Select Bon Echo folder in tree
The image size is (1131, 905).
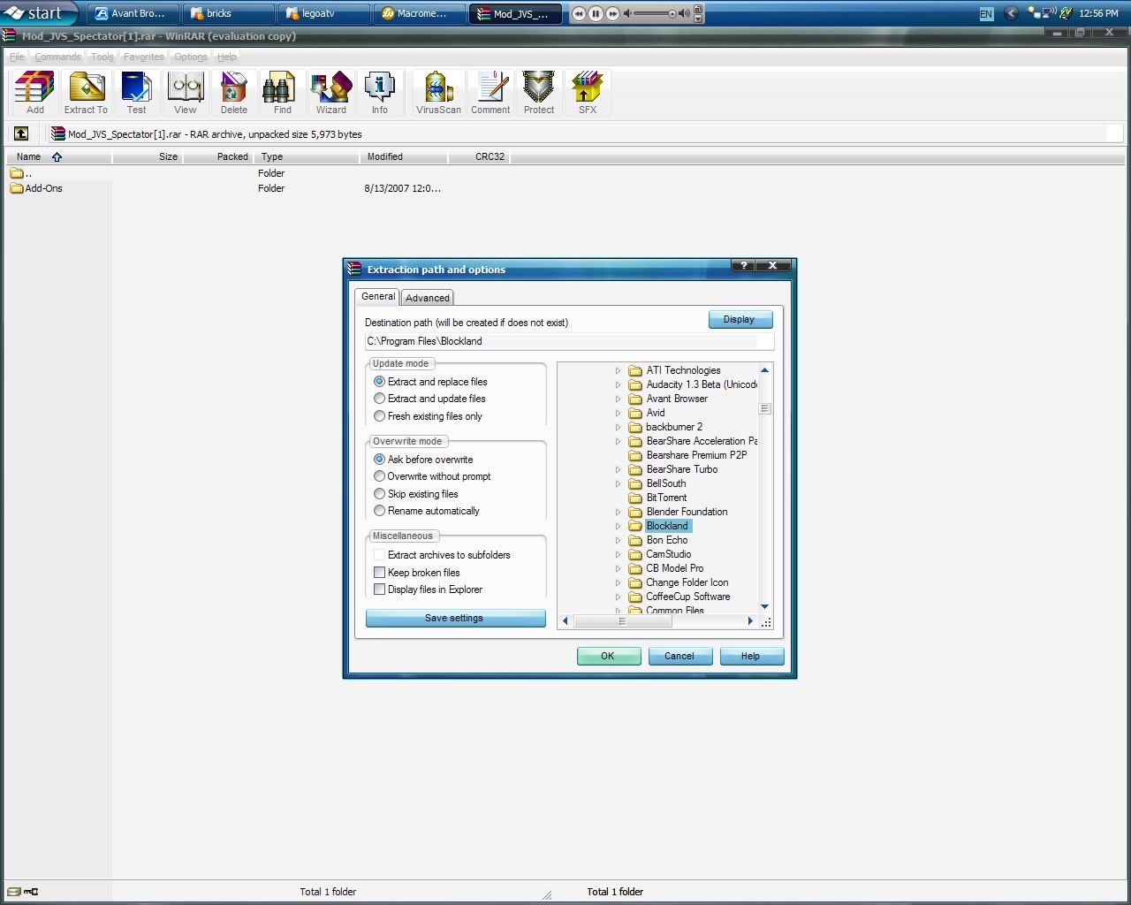click(x=666, y=540)
